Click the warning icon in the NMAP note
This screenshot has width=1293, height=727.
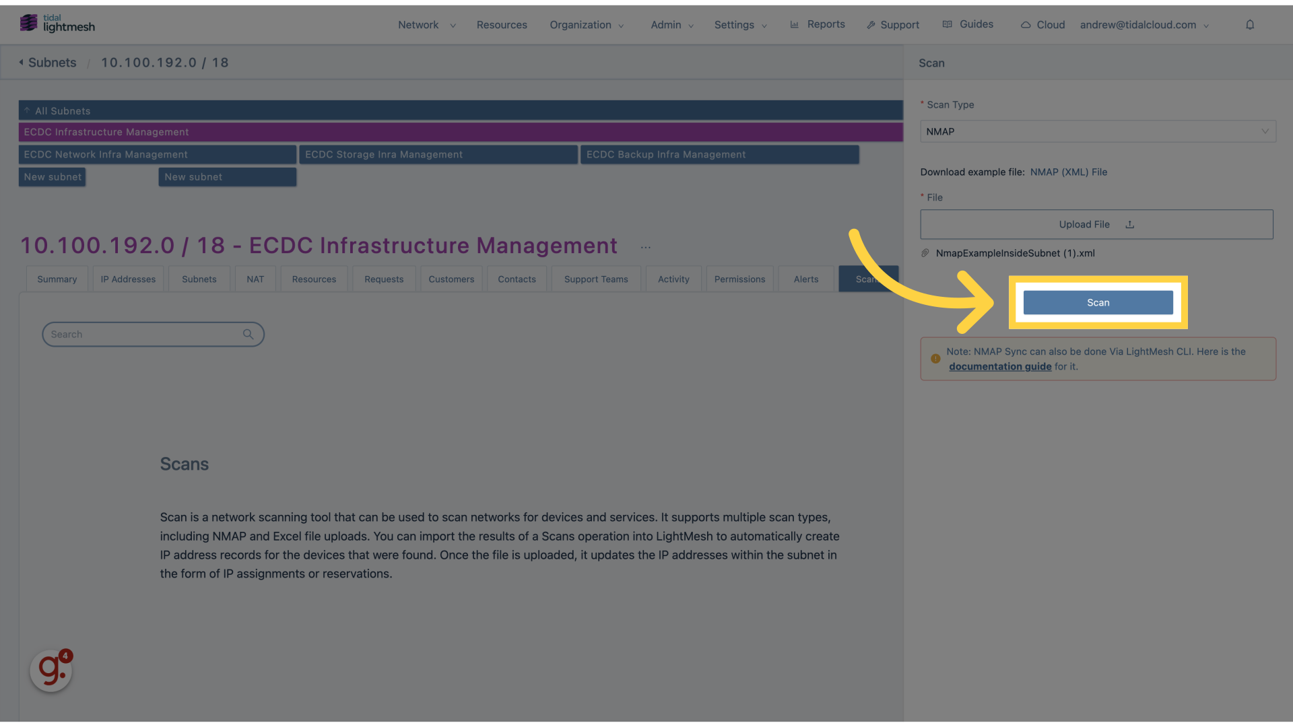point(935,359)
